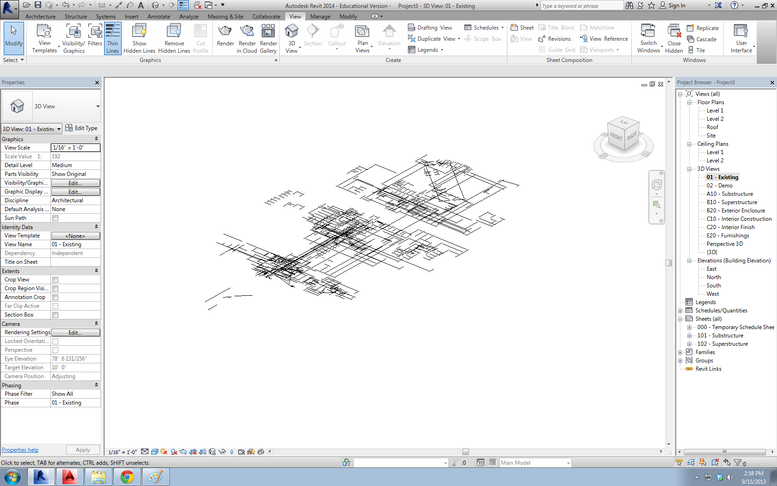Collapse the Floor Plans tree node

(x=689, y=102)
